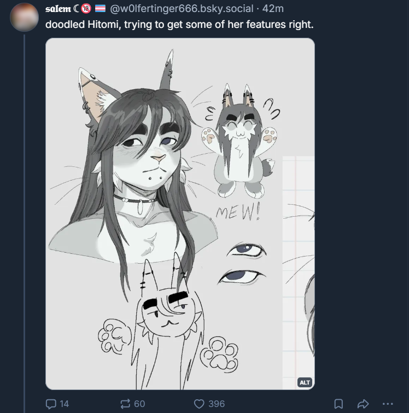This screenshot has height=413, width=409.
Task: Open the partially visible second image
Action: (x=299, y=272)
